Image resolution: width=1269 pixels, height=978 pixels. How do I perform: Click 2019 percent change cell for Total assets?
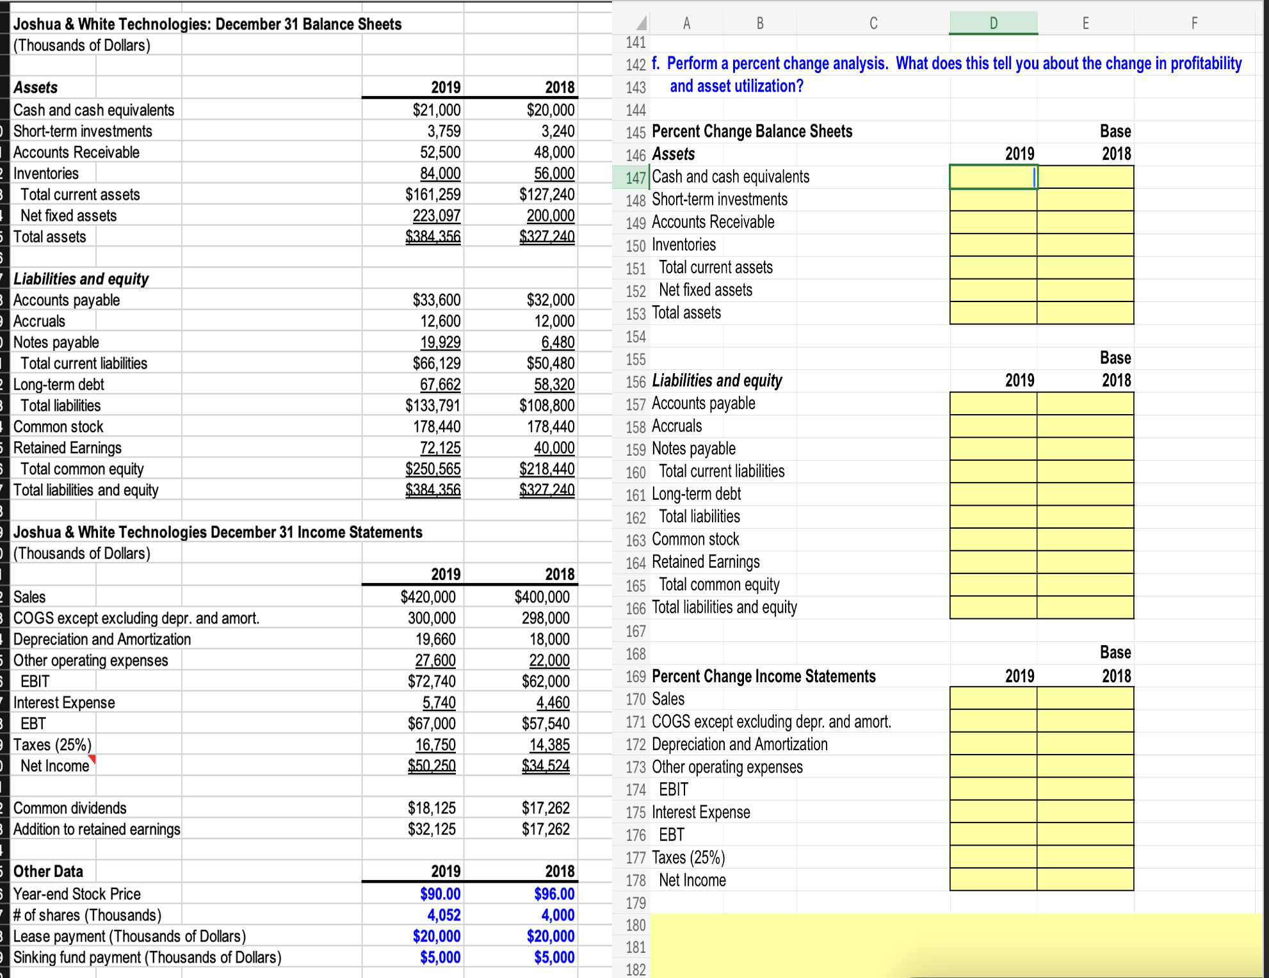pos(992,313)
